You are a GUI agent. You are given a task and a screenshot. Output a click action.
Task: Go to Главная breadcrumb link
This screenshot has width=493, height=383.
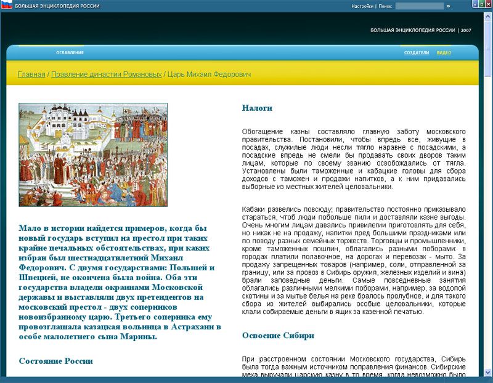click(x=31, y=75)
